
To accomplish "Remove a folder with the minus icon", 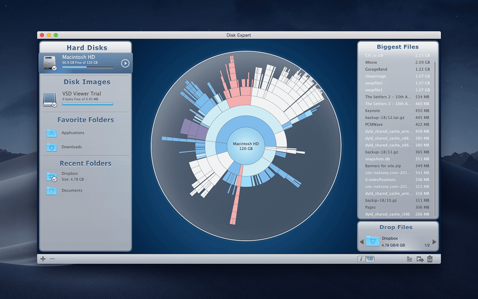I will coord(52,259).
